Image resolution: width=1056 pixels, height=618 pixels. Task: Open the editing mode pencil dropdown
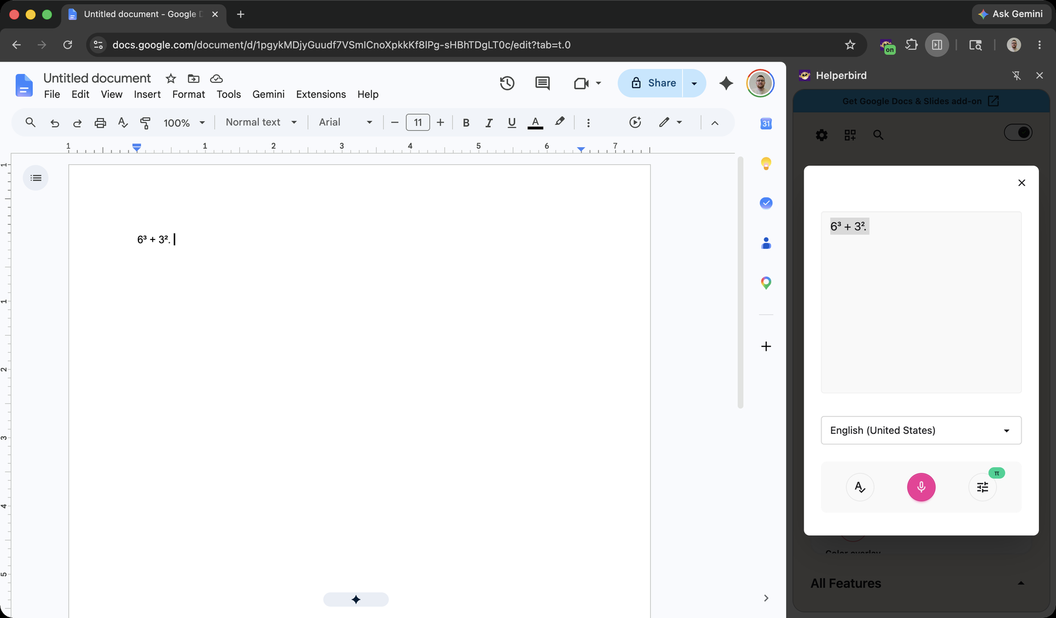(670, 122)
